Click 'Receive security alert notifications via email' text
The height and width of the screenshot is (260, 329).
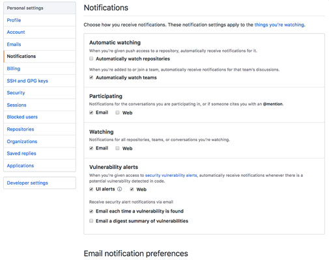coord(131,202)
